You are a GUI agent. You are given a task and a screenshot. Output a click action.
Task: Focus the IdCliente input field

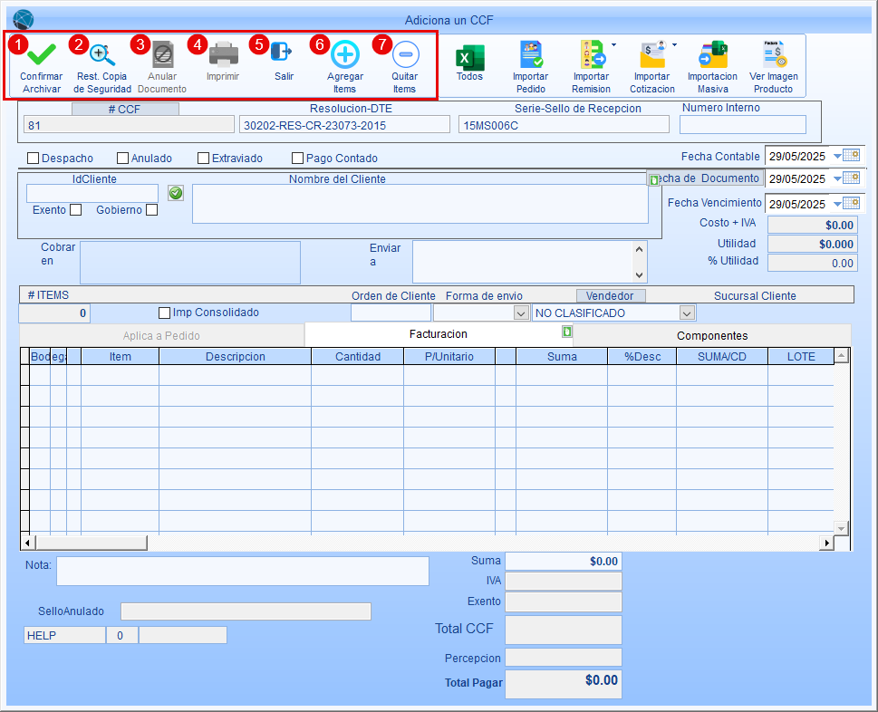[92, 194]
